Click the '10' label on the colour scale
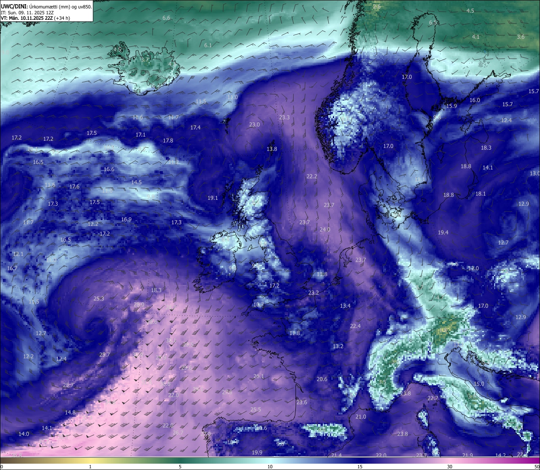Image resolution: width=540 pixels, height=470 pixels. click(x=270, y=467)
